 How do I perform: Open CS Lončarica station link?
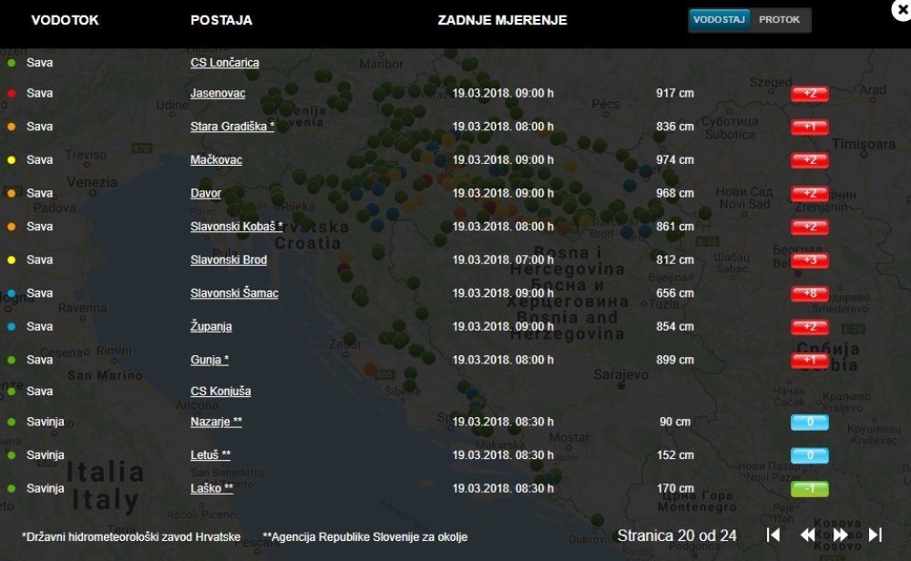tap(225, 63)
